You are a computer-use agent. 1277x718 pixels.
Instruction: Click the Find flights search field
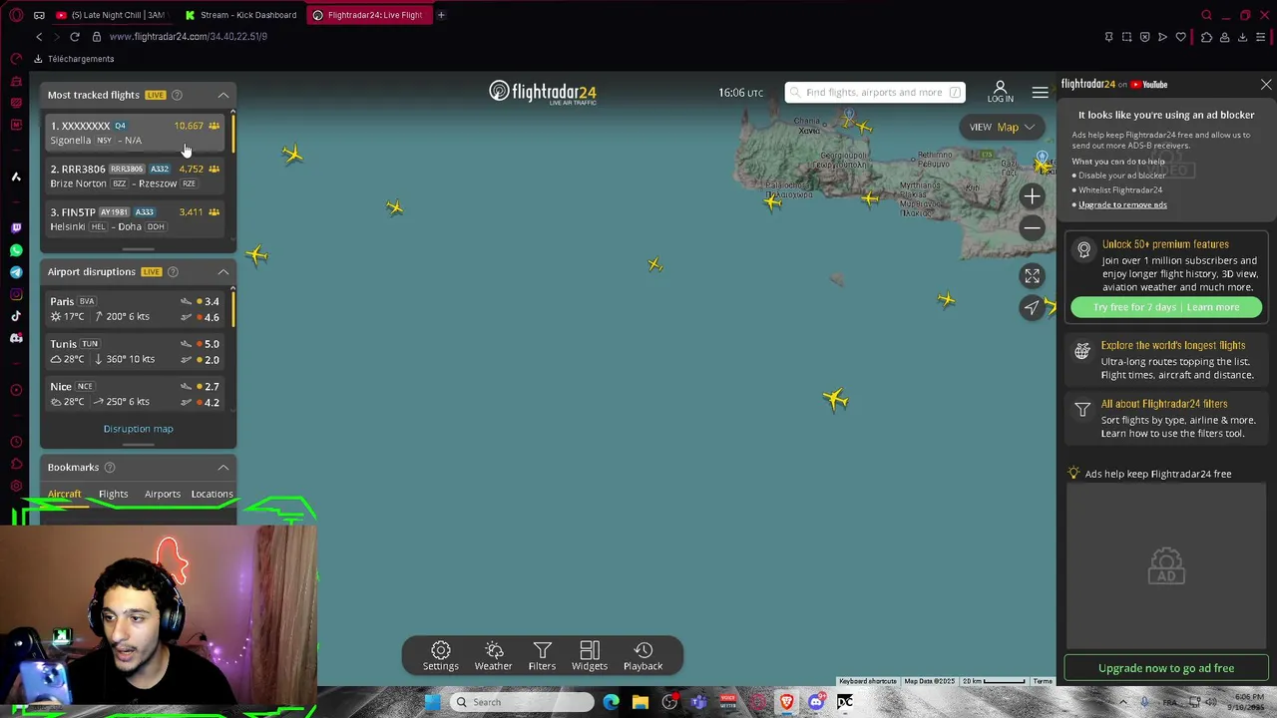click(875, 92)
